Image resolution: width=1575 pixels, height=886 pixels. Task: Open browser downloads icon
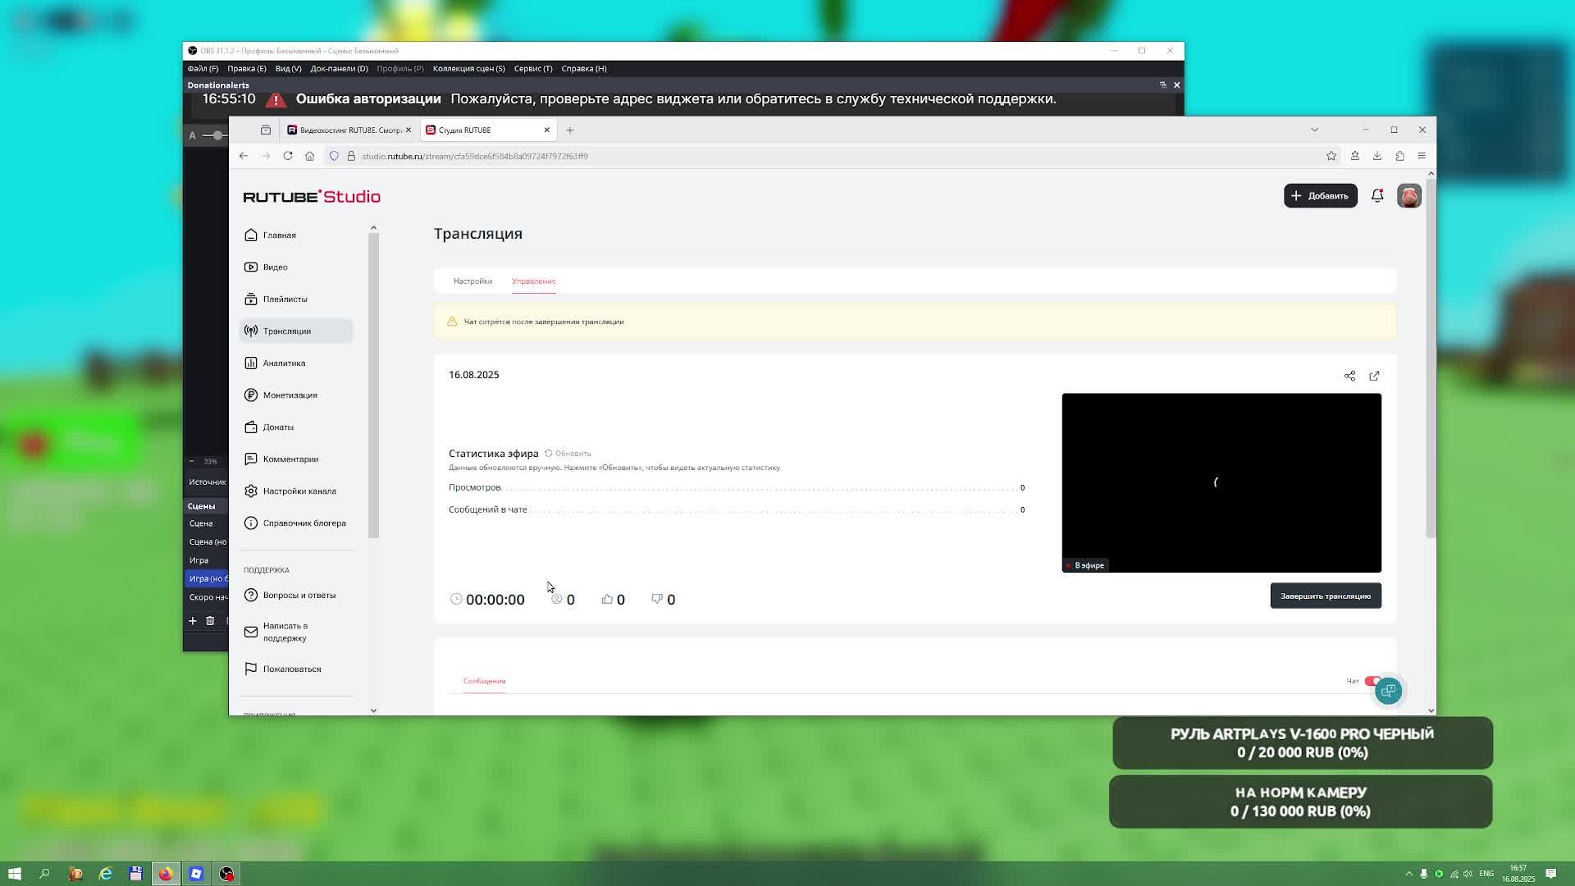coord(1377,156)
